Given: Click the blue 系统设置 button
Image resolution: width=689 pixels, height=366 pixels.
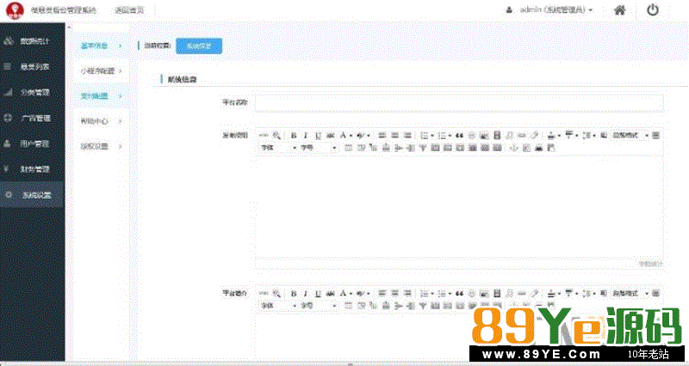Looking at the screenshot, I should (x=199, y=46).
